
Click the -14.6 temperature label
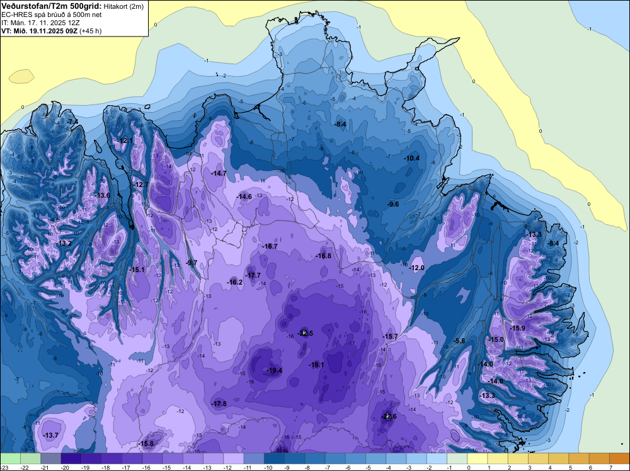[244, 196]
